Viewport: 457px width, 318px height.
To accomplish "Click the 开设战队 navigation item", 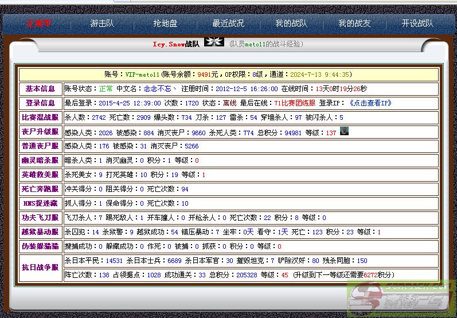I will coord(417,23).
